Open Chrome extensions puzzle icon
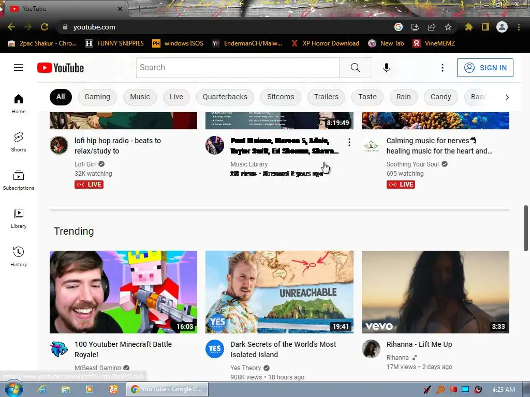The image size is (530, 397). click(x=469, y=27)
